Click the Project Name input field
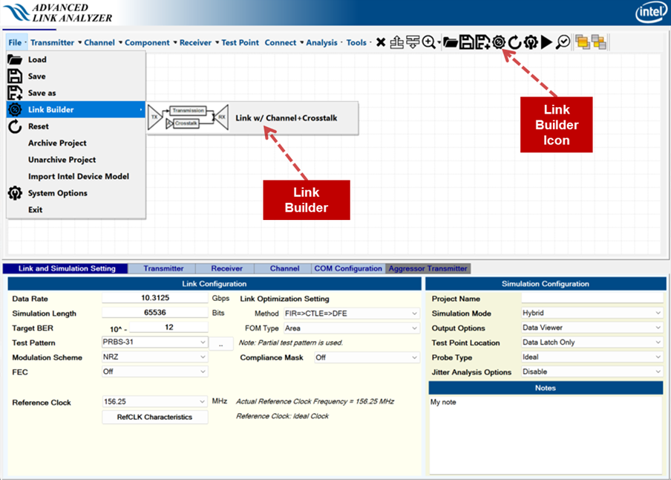The image size is (671, 480). point(592,298)
